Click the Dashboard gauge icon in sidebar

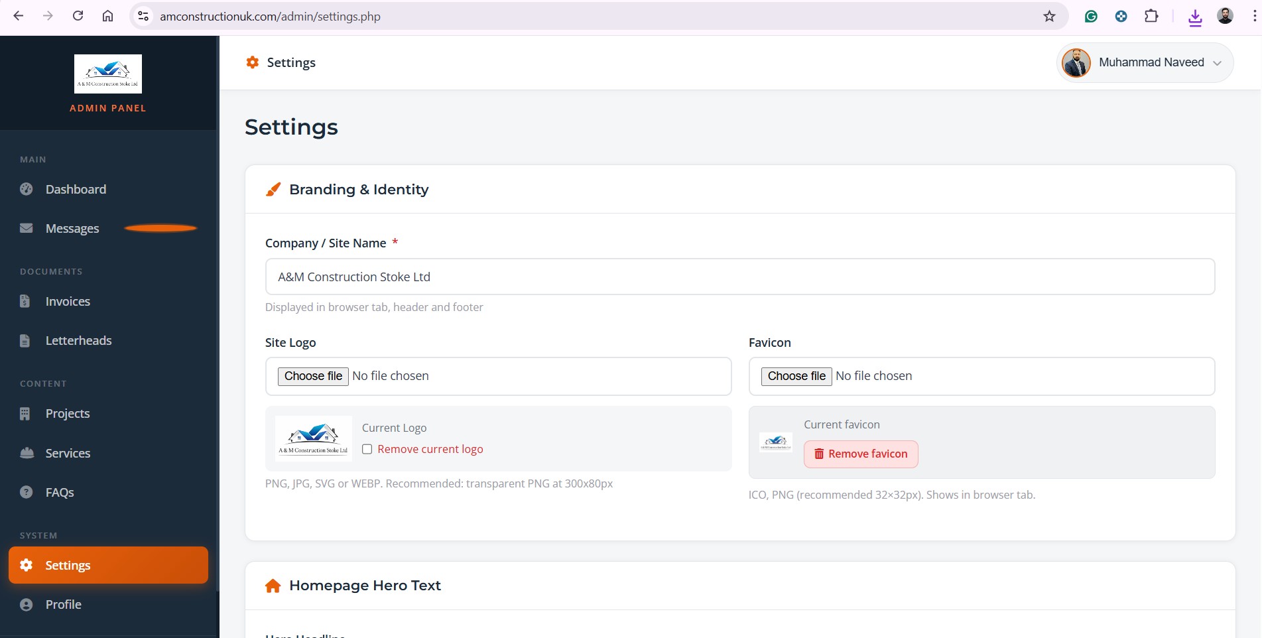pyautogui.click(x=27, y=189)
